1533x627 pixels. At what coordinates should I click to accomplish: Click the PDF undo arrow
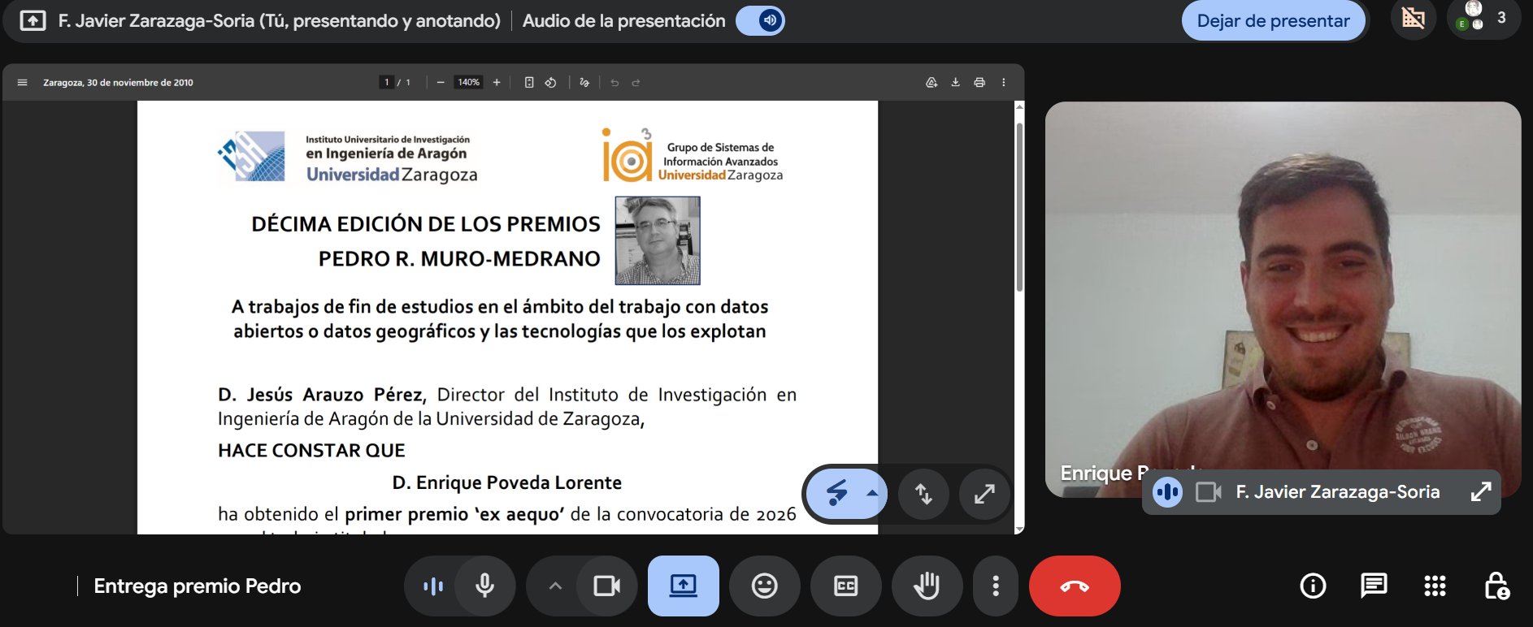coord(615,82)
